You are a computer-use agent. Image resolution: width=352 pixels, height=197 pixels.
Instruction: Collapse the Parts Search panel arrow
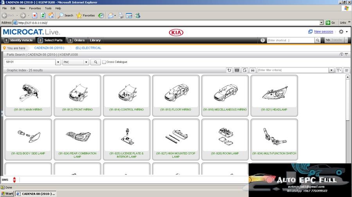point(347,55)
